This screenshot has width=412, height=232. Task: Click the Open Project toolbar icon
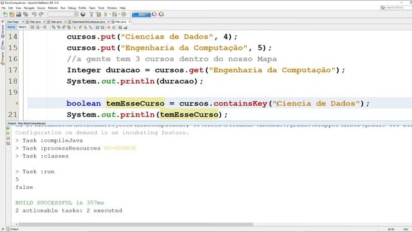coord(19,14)
